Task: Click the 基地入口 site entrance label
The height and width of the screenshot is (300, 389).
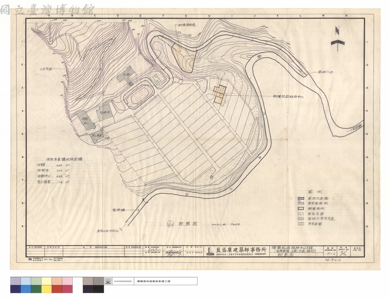Action: tap(324, 73)
